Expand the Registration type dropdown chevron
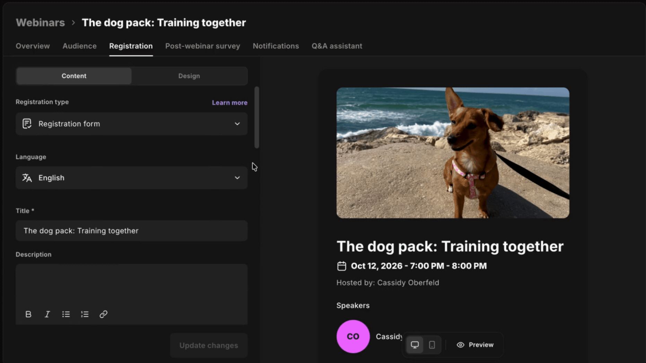The height and width of the screenshot is (363, 646). 237,124
